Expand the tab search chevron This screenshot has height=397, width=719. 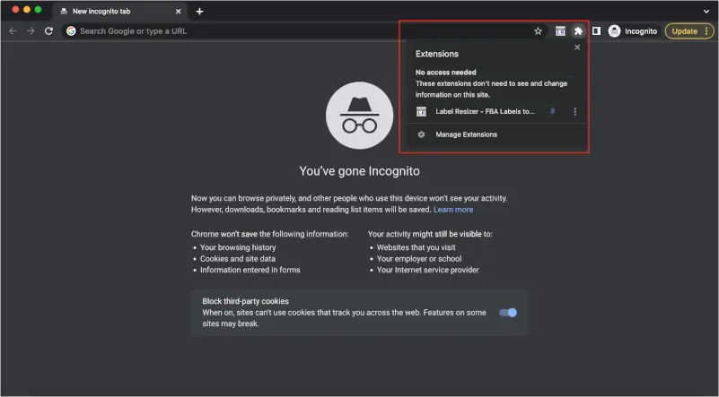[706, 12]
